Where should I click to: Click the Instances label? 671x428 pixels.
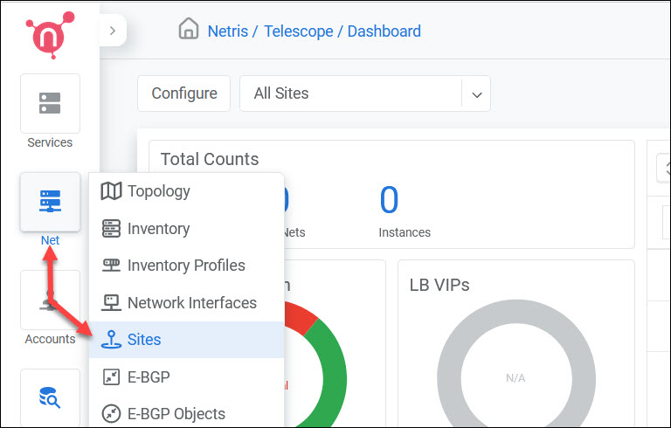(405, 232)
